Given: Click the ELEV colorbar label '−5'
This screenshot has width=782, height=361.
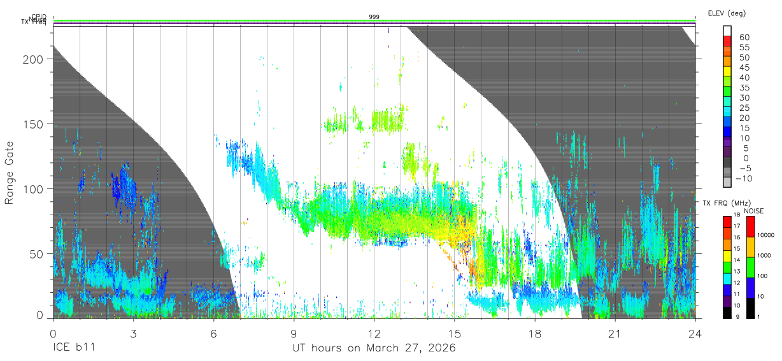Looking at the screenshot, I should pyautogui.click(x=745, y=168).
